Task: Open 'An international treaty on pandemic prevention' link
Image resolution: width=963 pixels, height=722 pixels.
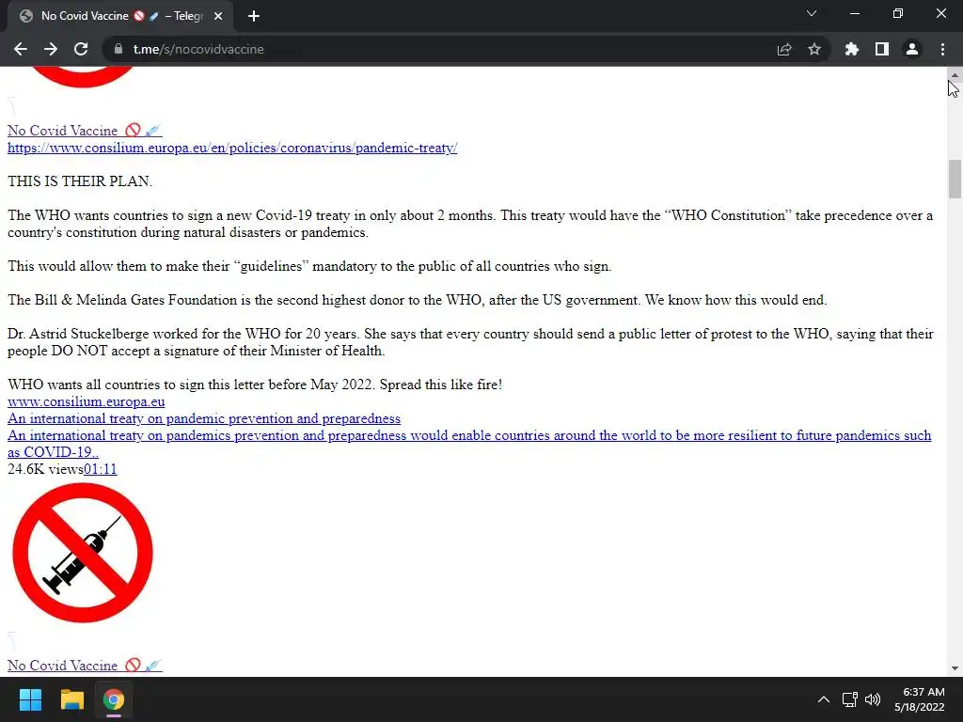Action: click(204, 418)
